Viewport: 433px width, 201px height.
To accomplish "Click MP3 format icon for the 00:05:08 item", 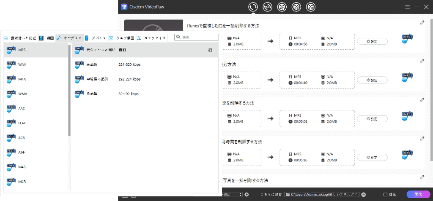I will (407, 116).
